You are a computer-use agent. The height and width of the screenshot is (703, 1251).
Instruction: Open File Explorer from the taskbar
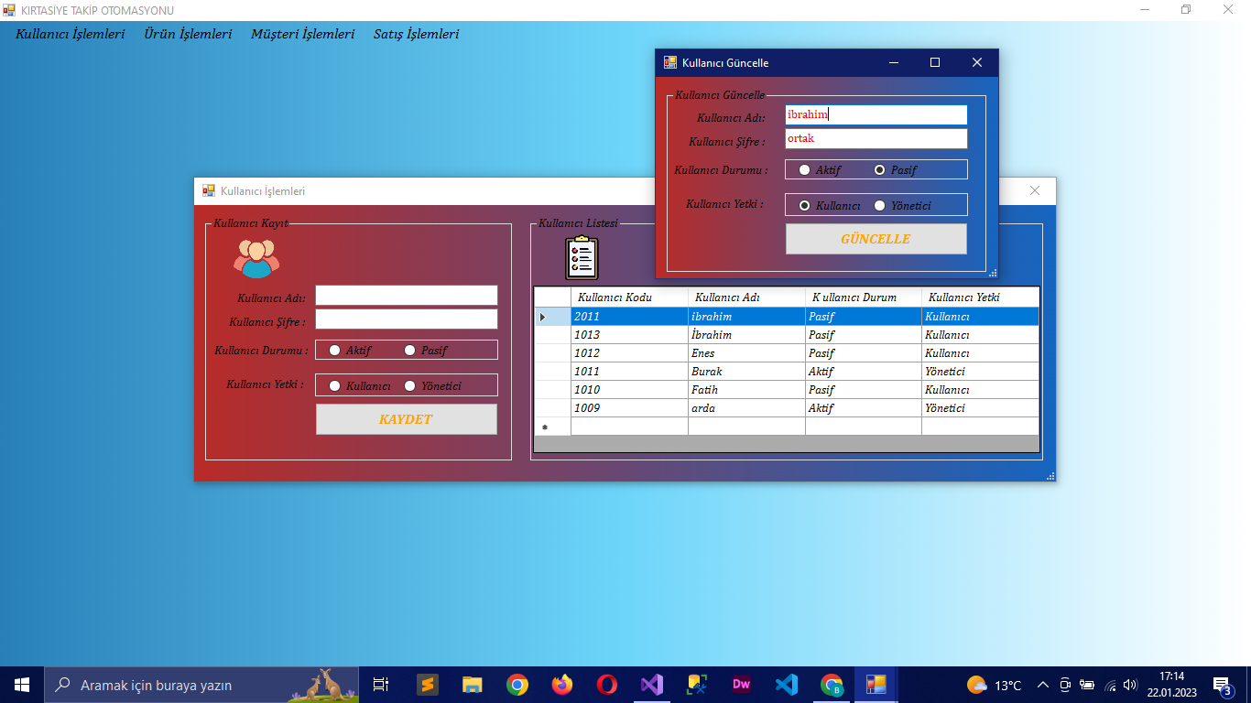[473, 685]
